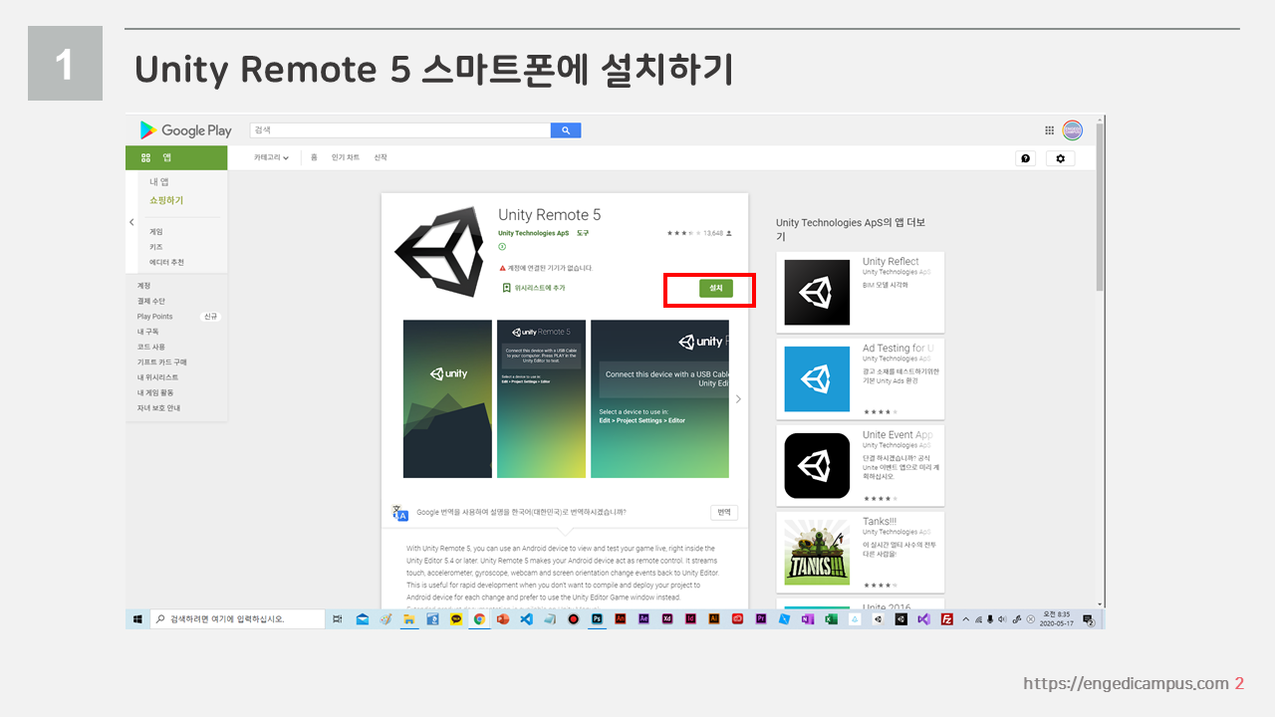Open 내 구독 in the sidebar

[x=147, y=332]
